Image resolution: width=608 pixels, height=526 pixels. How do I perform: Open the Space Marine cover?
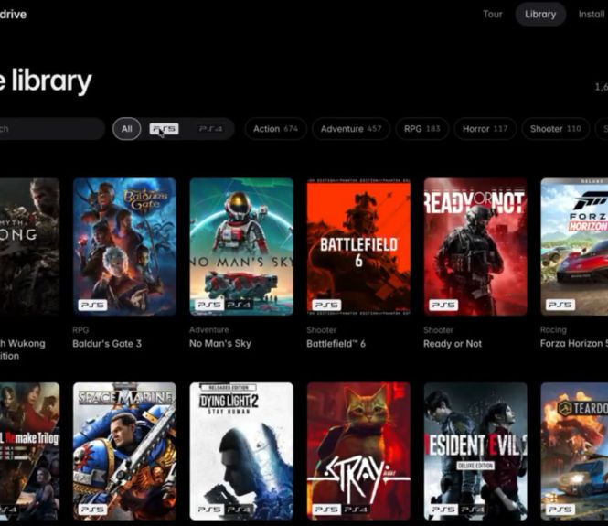(124, 451)
